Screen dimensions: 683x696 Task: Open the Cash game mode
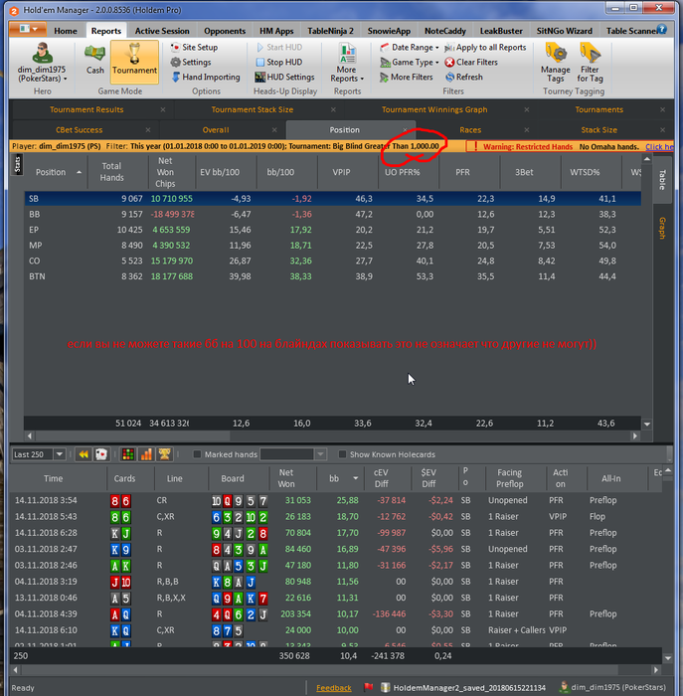(x=95, y=60)
